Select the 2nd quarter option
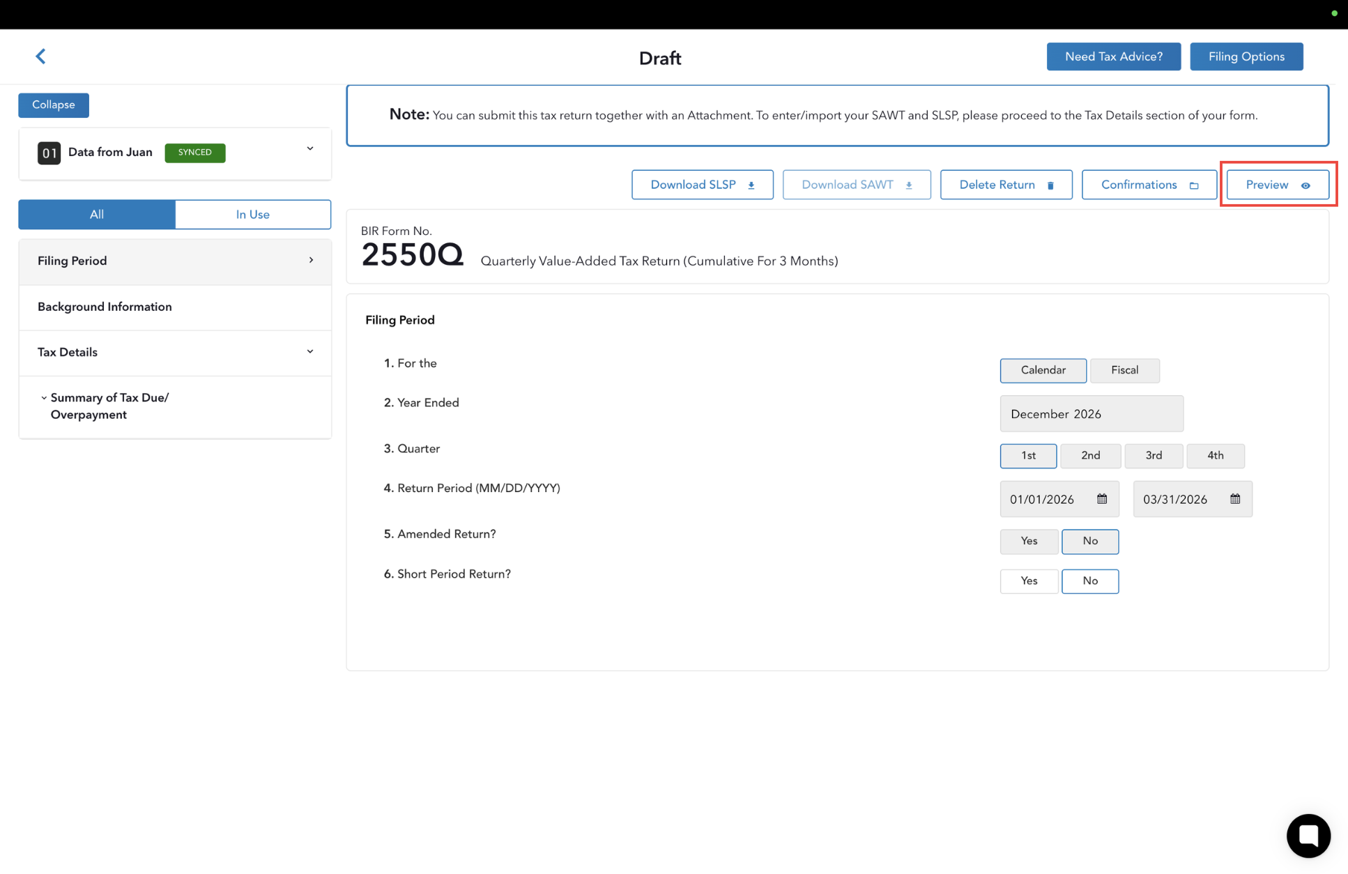The height and width of the screenshot is (874, 1348). pos(1090,455)
